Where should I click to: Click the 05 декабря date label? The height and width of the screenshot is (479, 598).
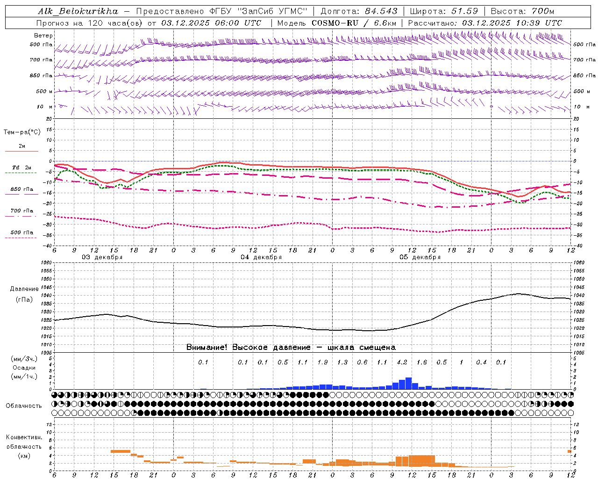coord(420,257)
